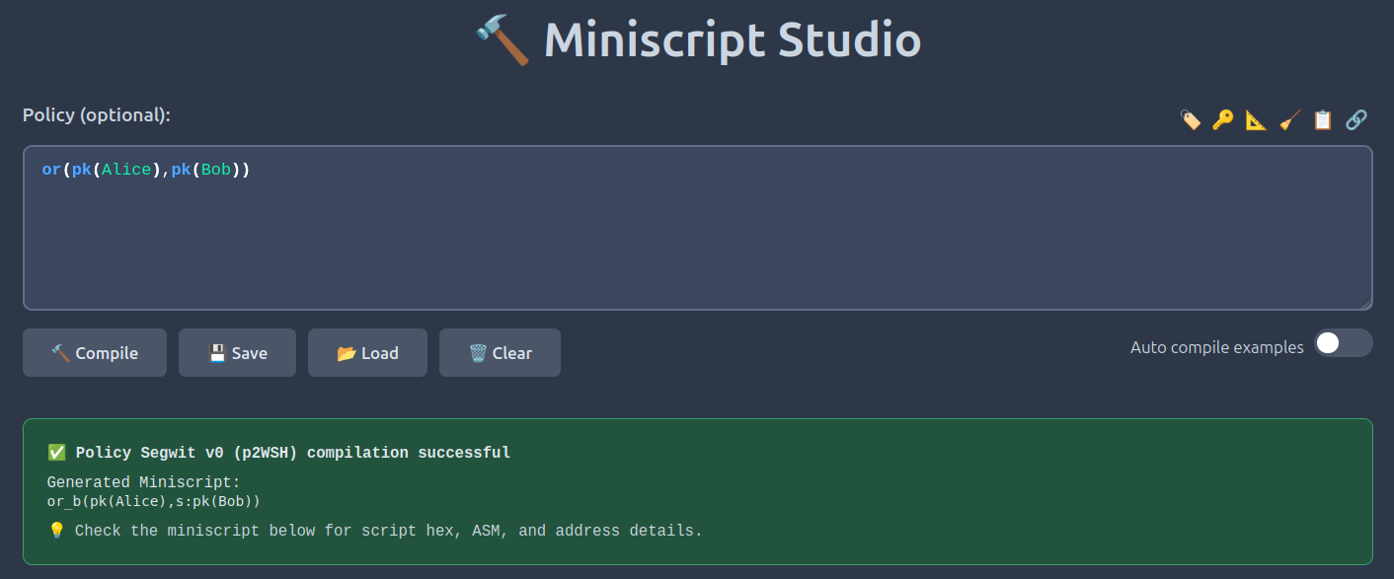The width and height of the screenshot is (1394, 579).
Task: Click the clipboard icon above policy editor
Action: point(1323,120)
